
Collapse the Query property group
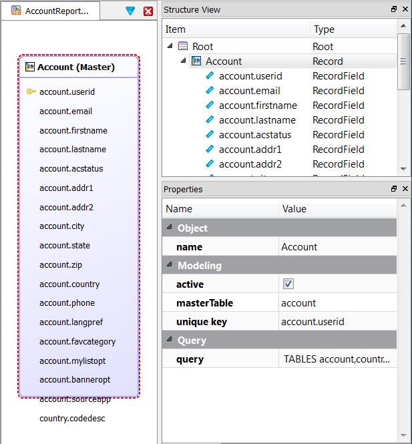pyautogui.click(x=168, y=341)
